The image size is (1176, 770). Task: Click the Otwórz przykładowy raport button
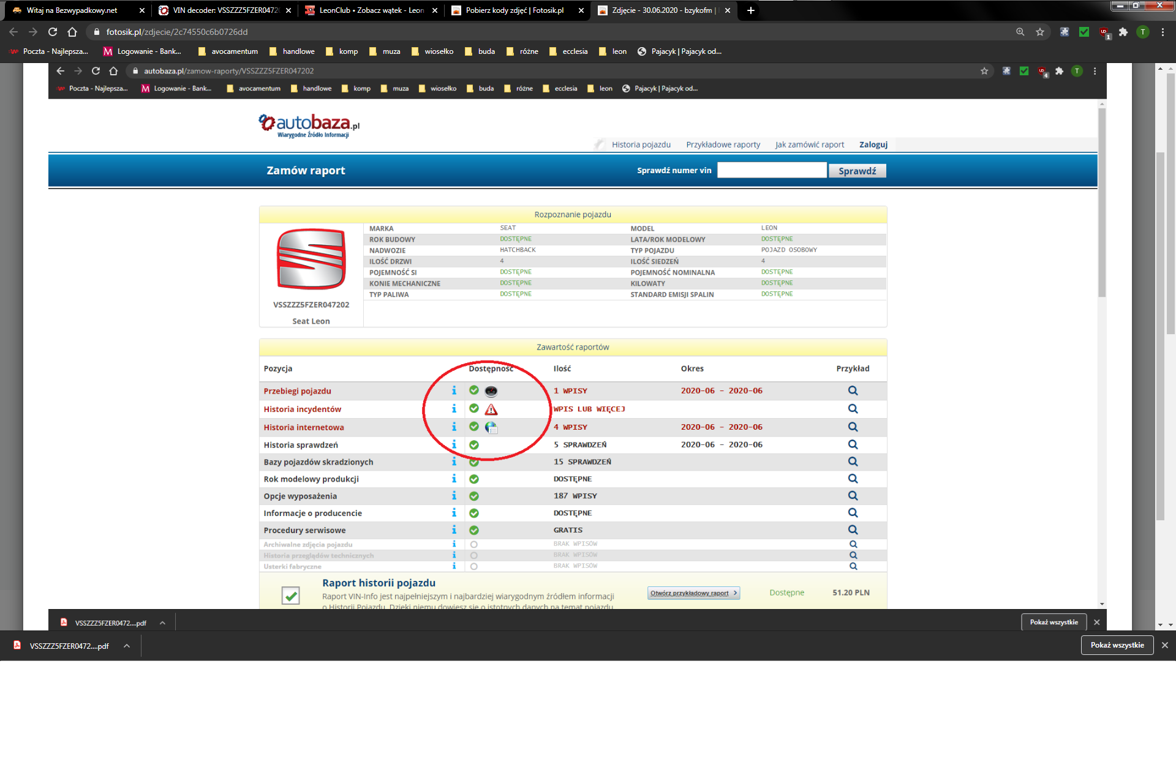pos(693,592)
